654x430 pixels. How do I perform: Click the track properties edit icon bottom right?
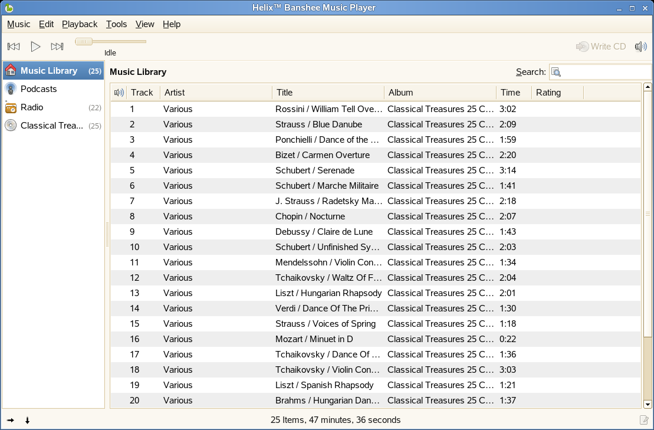tap(644, 420)
